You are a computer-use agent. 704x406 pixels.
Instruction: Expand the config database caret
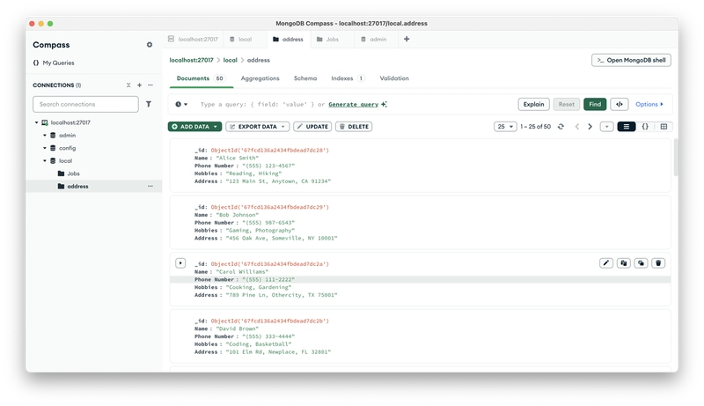pos(45,148)
